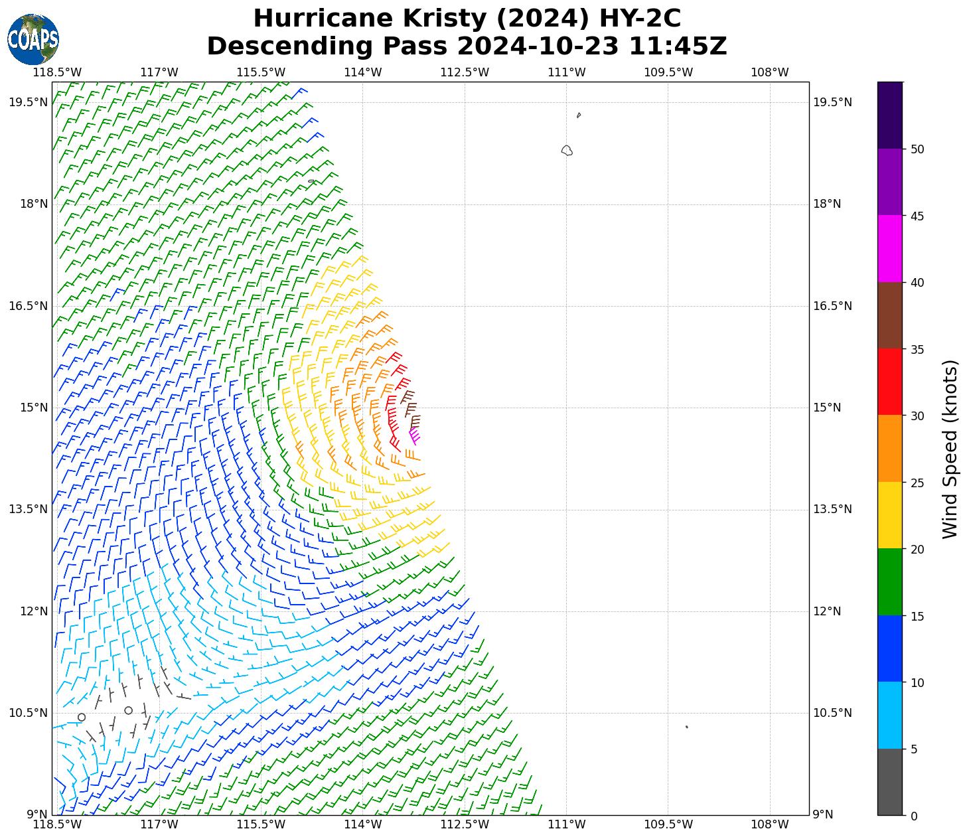Select the gray 0-5 knot colorbar segment
Image resolution: width=969 pixels, height=839 pixels.
(x=889, y=782)
